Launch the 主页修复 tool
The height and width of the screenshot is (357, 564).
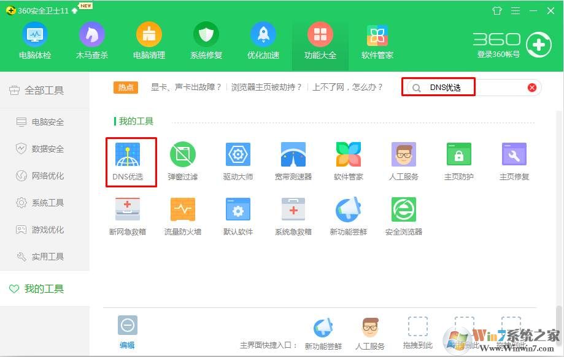[514, 162]
